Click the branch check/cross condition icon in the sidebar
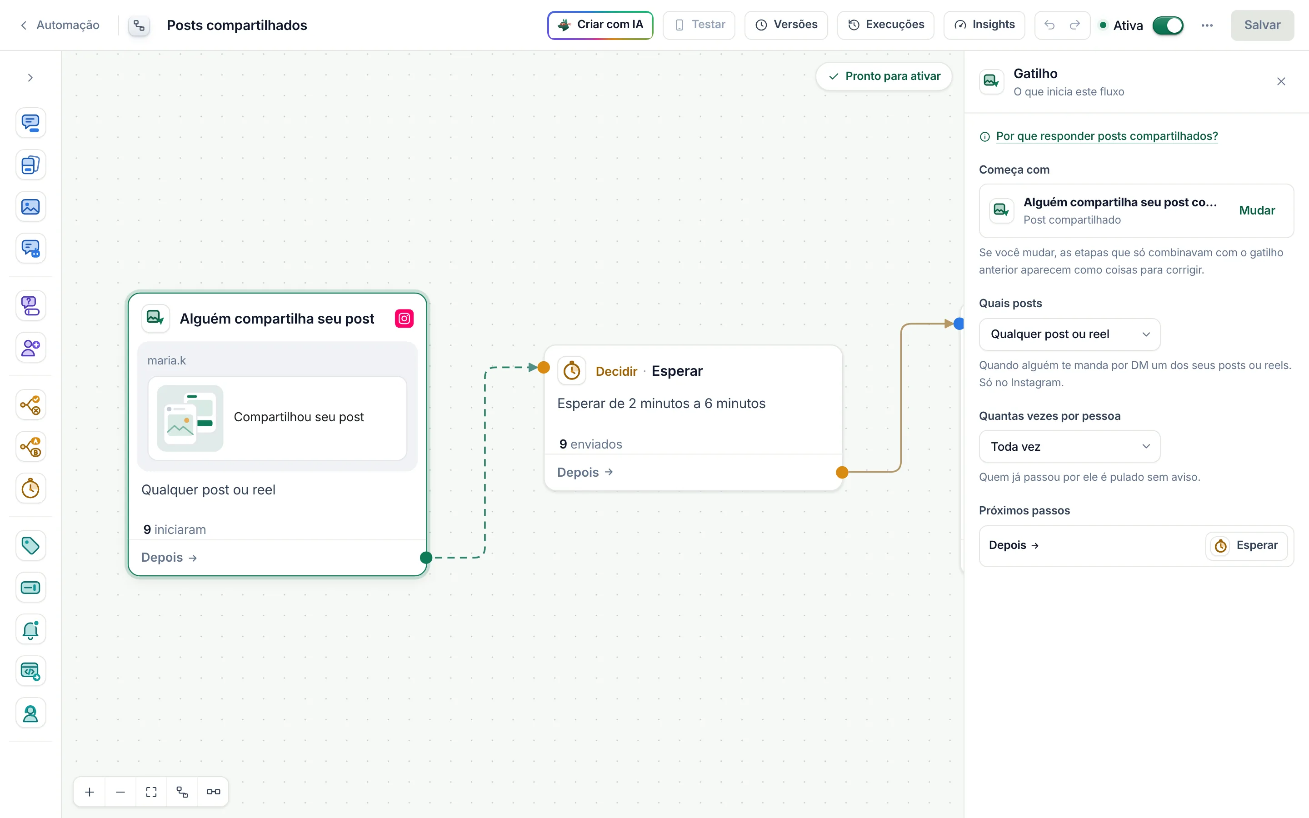The image size is (1309, 818). pos(30,404)
